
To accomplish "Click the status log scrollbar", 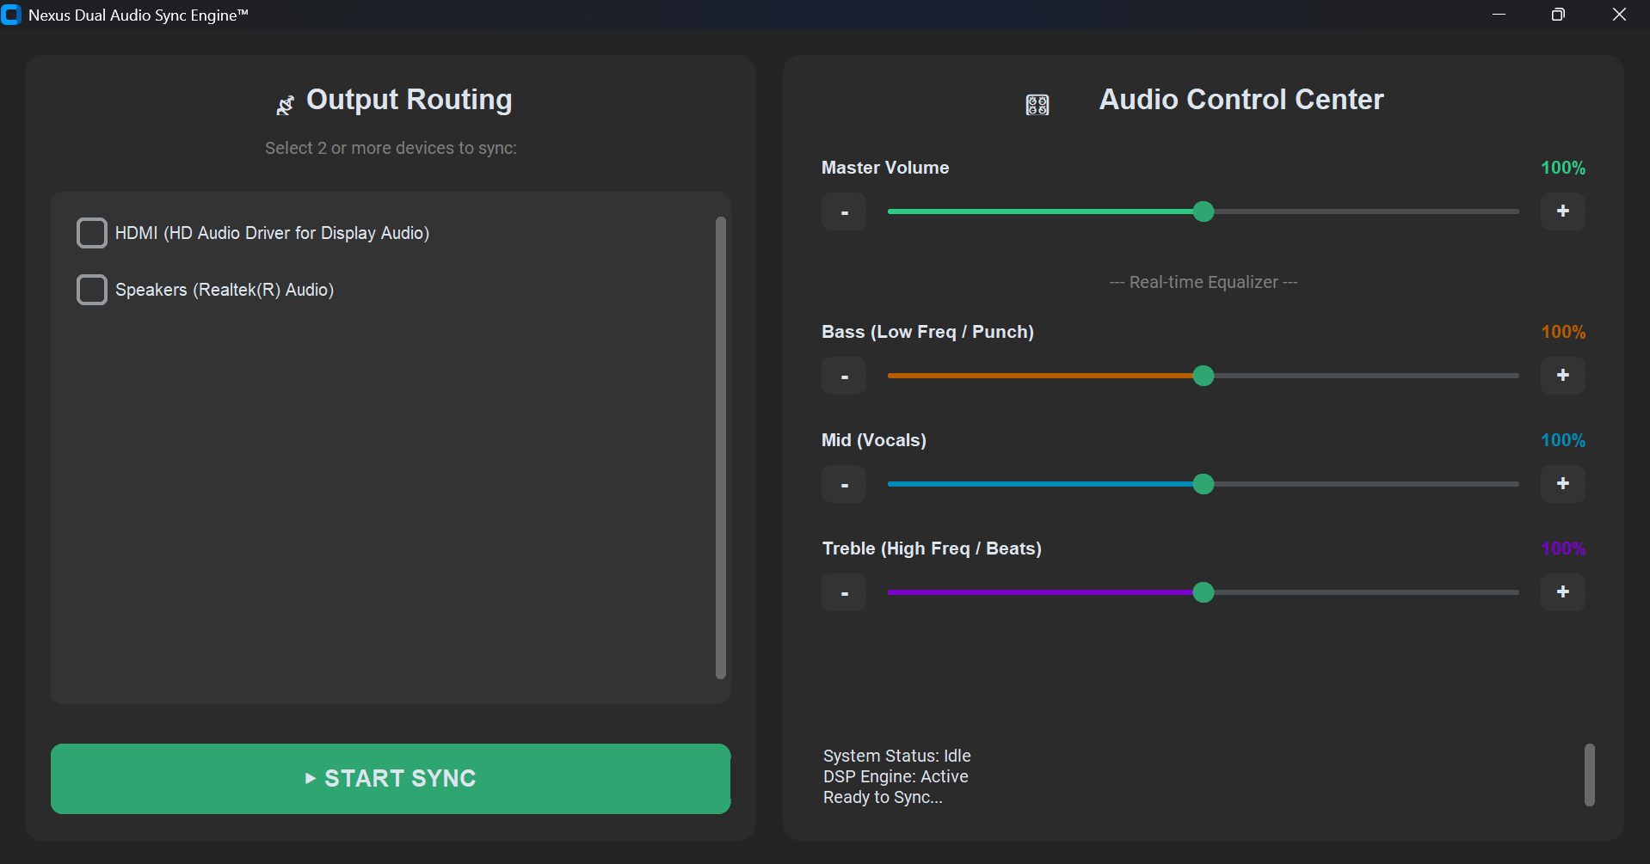I will 1590,775.
